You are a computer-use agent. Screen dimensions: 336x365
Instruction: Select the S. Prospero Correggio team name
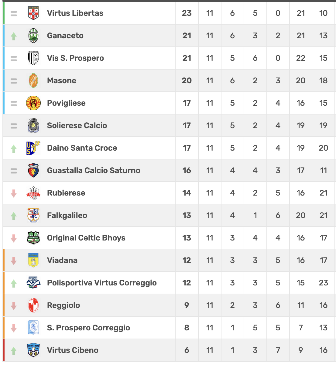(x=88, y=328)
